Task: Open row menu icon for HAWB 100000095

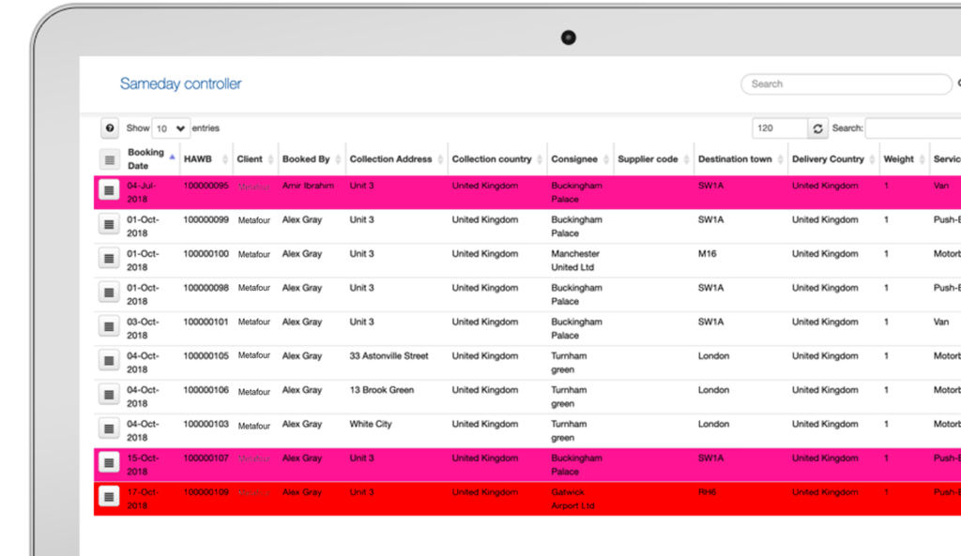Action: [109, 190]
